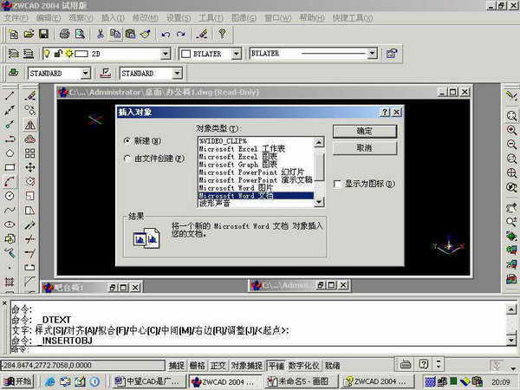
Task: Click the Save icon in toolbar
Action: point(42,34)
